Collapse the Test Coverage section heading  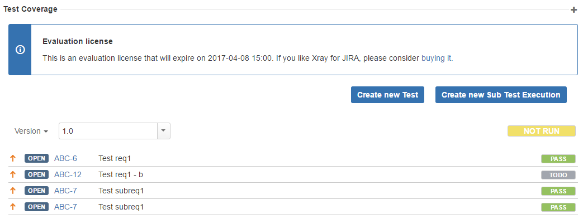[30, 9]
